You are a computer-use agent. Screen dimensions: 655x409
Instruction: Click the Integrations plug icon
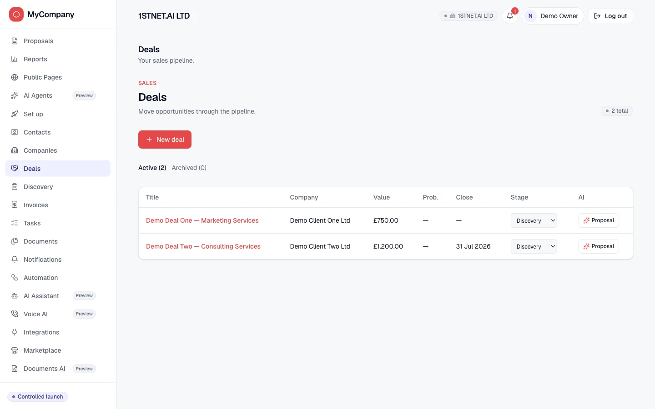point(15,332)
